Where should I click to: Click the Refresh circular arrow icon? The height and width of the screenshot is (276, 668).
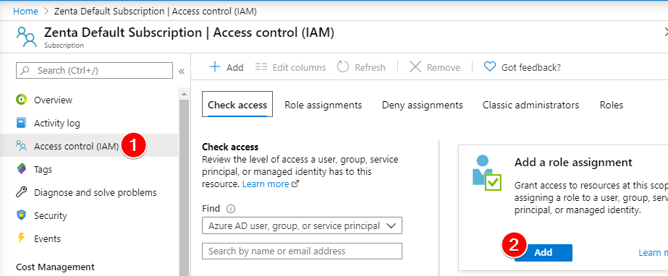pos(343,66)
